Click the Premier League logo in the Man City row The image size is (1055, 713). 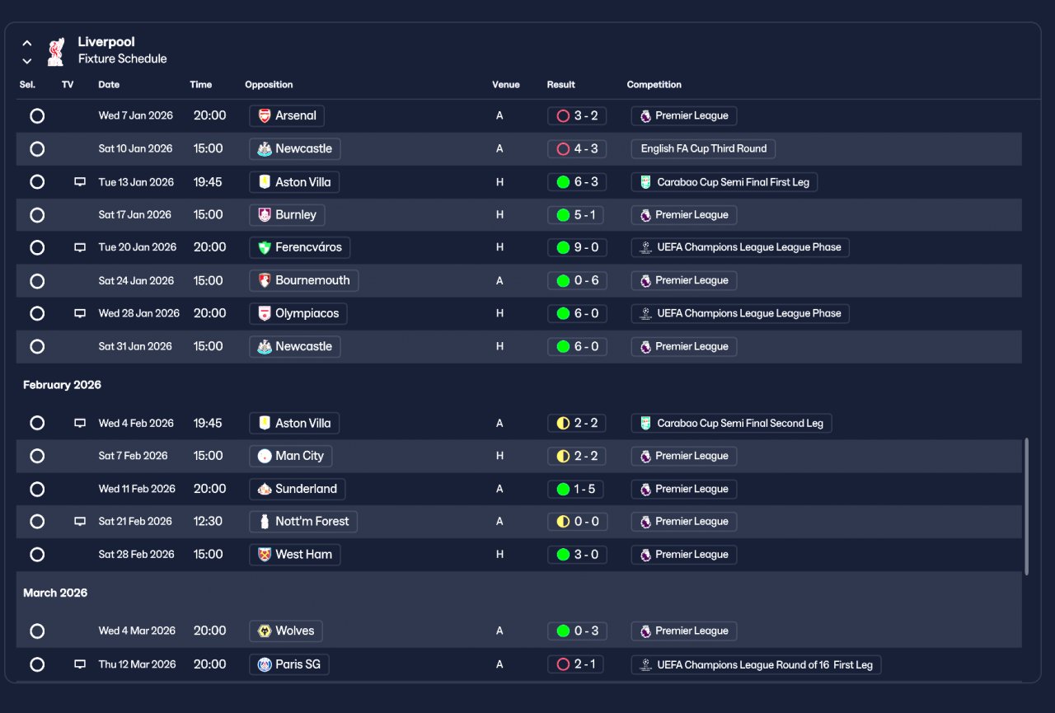pos(645,456)
